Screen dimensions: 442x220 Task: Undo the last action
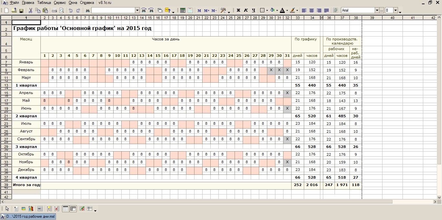pos(71,10)
